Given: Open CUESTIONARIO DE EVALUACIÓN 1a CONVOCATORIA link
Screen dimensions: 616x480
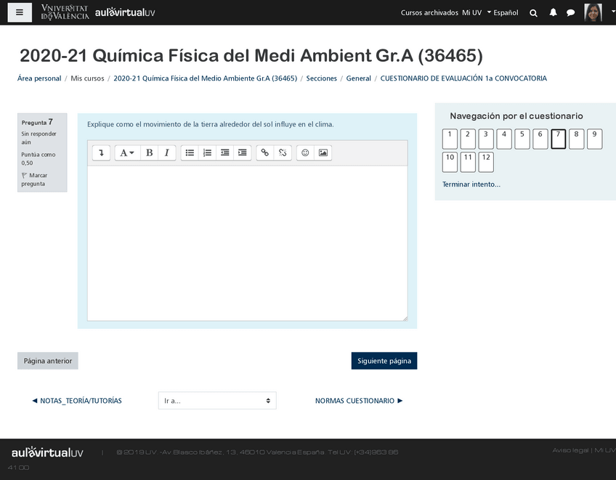Looking at the screenshot, I should [463, 78].
